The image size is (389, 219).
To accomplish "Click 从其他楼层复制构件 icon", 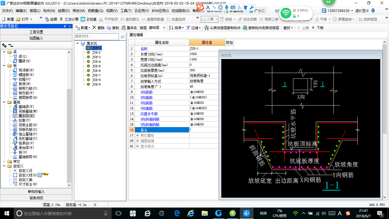I will [206, 28].
